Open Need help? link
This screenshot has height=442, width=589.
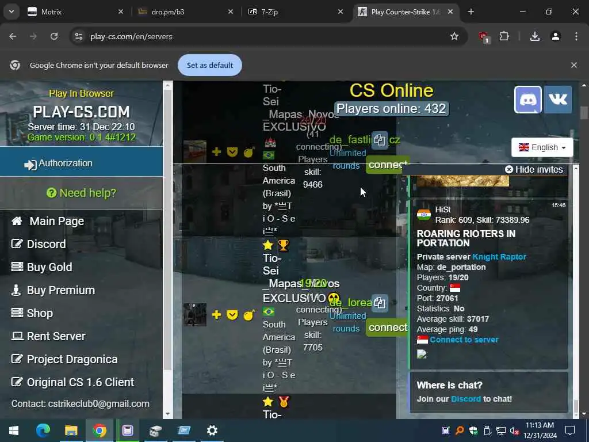82,193
